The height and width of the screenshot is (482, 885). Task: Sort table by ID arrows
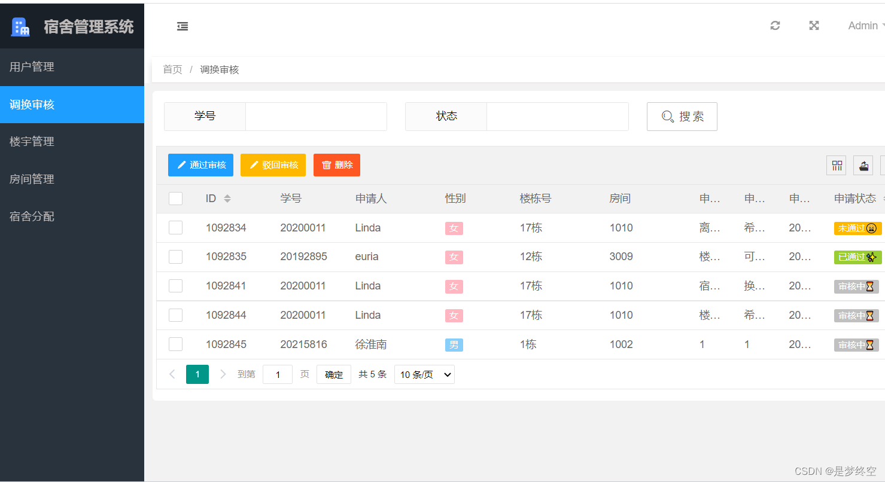227,199
